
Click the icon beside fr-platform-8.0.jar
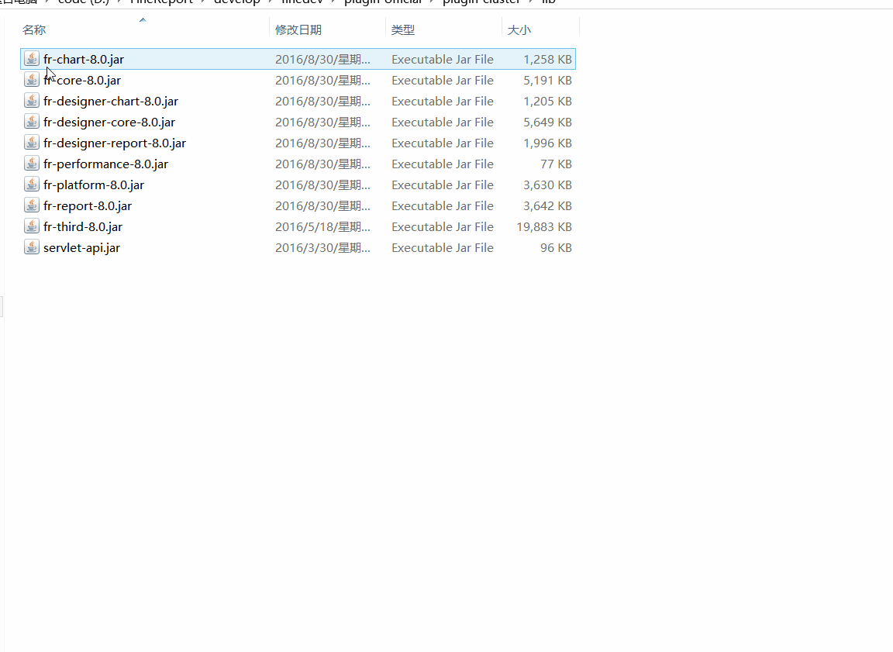32,185
